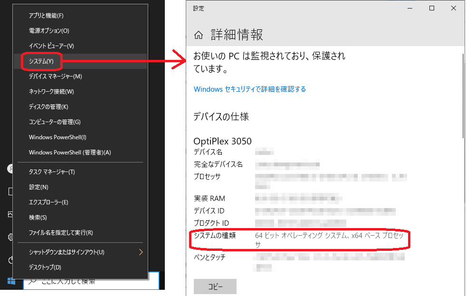This screenshot has width=466, height=296.
Task: Click the Home icon in Settings header
Action: (x=199, y=35)
